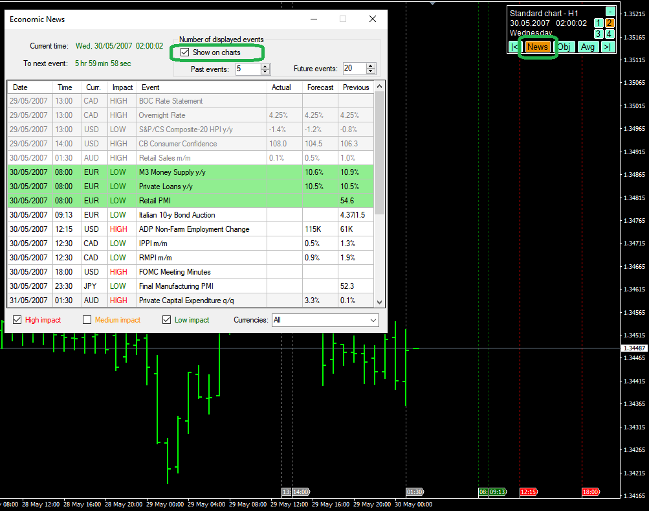This screenshot has height=511, width=649.
Task: Select the IPPI m/m row
Action: (190, 244)
